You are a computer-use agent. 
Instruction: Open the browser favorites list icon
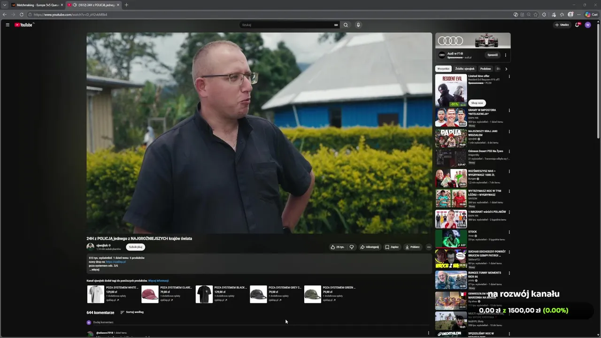click(x=562, y=15)
